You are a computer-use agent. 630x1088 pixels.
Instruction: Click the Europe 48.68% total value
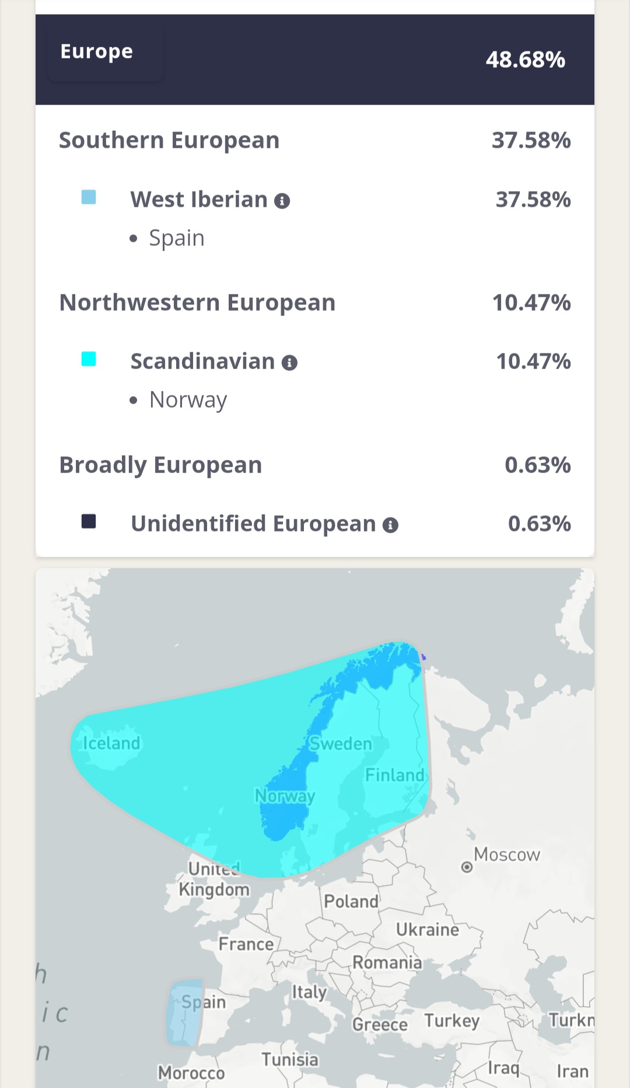[x=526, y=60]
